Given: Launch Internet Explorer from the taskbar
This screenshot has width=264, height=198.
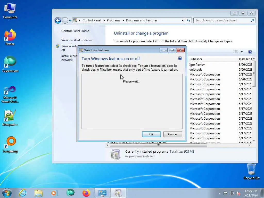Looking at the screenshot, I should click(x=23, y=193).
